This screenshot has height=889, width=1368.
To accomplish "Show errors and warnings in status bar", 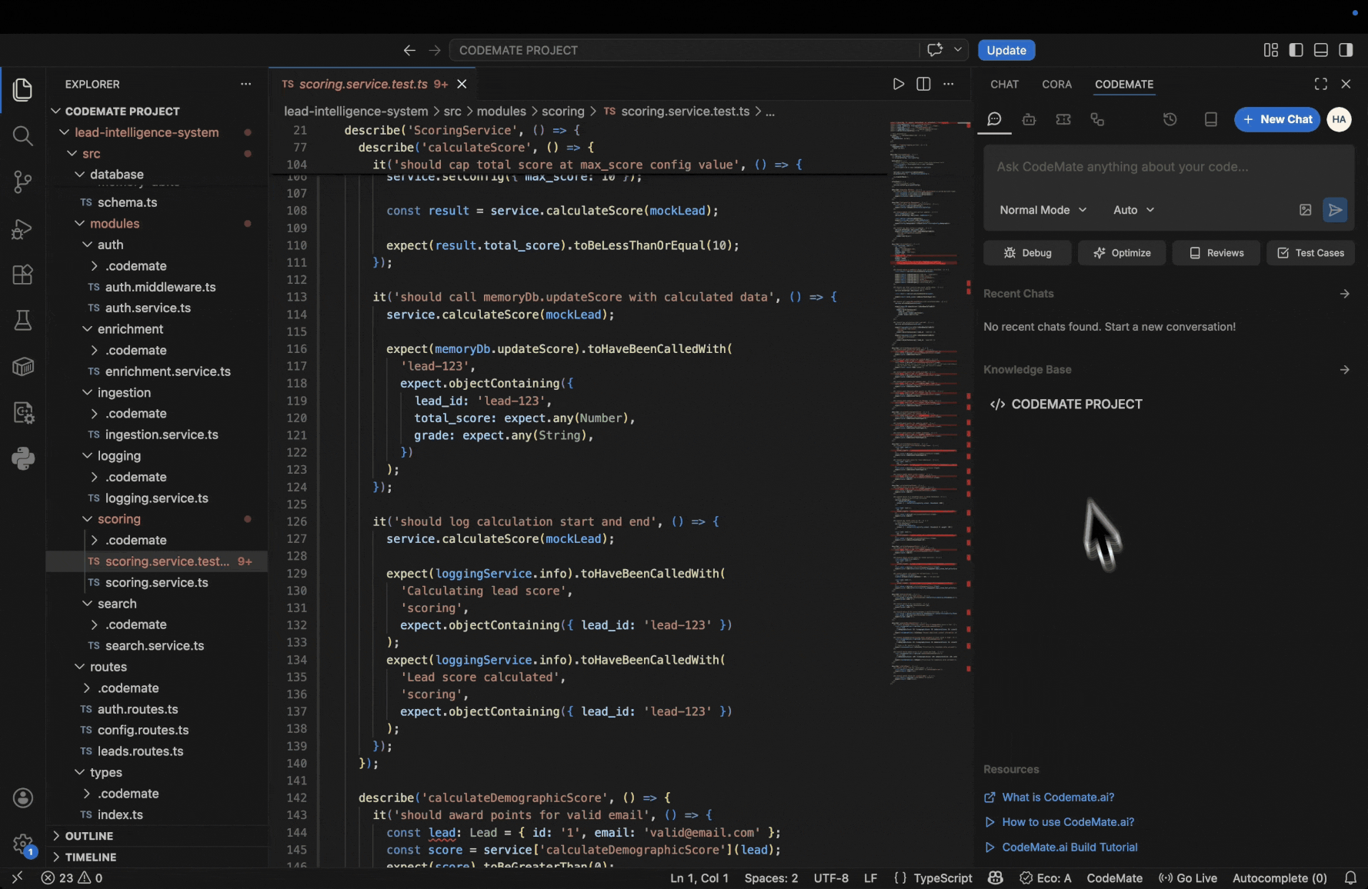I will (x=72, y=877).
